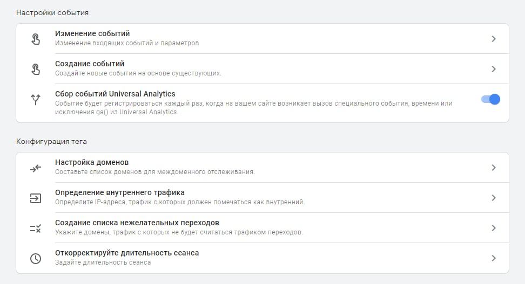
Task: Open Создание списка нежелательных переходов row
Action: click(137, 223)
